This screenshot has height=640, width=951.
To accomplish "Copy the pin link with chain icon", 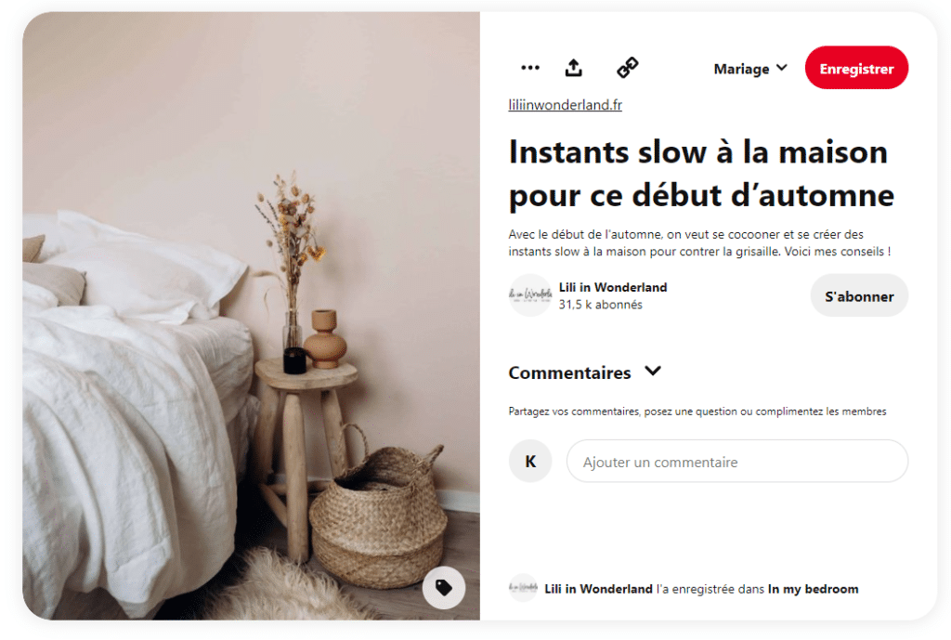I will tap(628, 67).
